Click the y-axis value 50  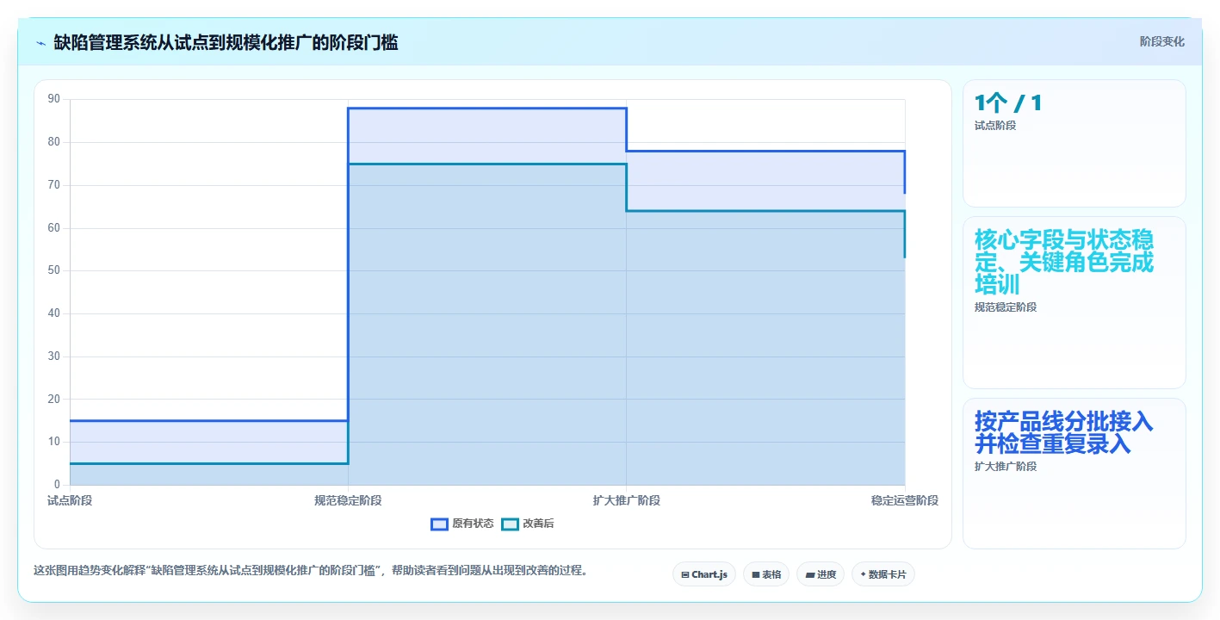point(54,270)
